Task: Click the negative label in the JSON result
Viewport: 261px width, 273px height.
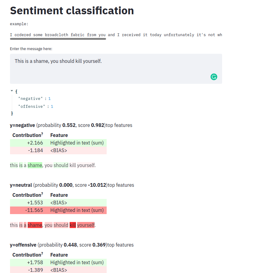Action: pyautogui.click(x=30, y=98)
